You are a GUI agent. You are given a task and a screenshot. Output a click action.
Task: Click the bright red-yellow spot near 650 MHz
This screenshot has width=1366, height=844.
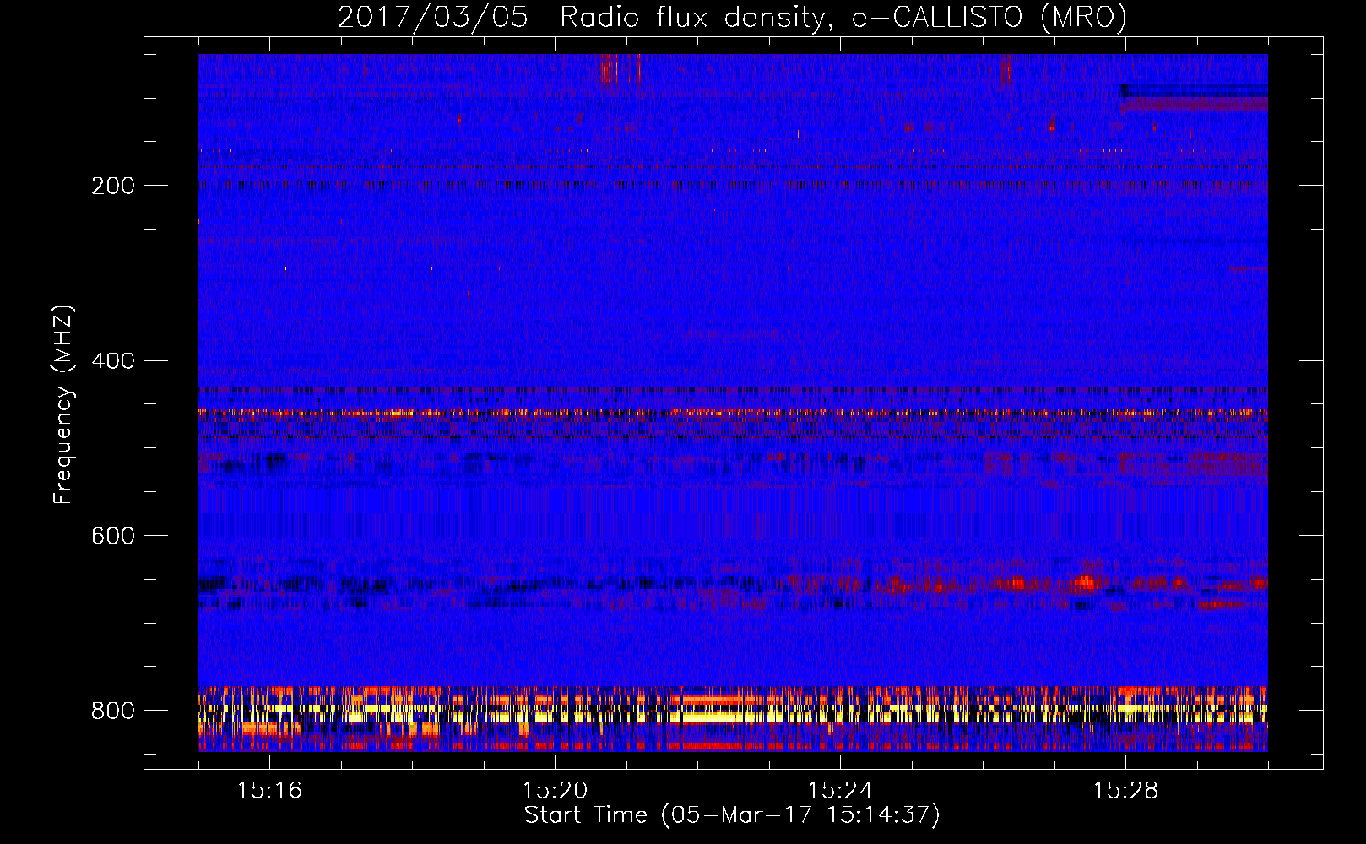pyautogui.click(x=1086, y=581)
